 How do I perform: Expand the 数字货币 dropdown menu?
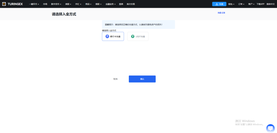(56, 4)
